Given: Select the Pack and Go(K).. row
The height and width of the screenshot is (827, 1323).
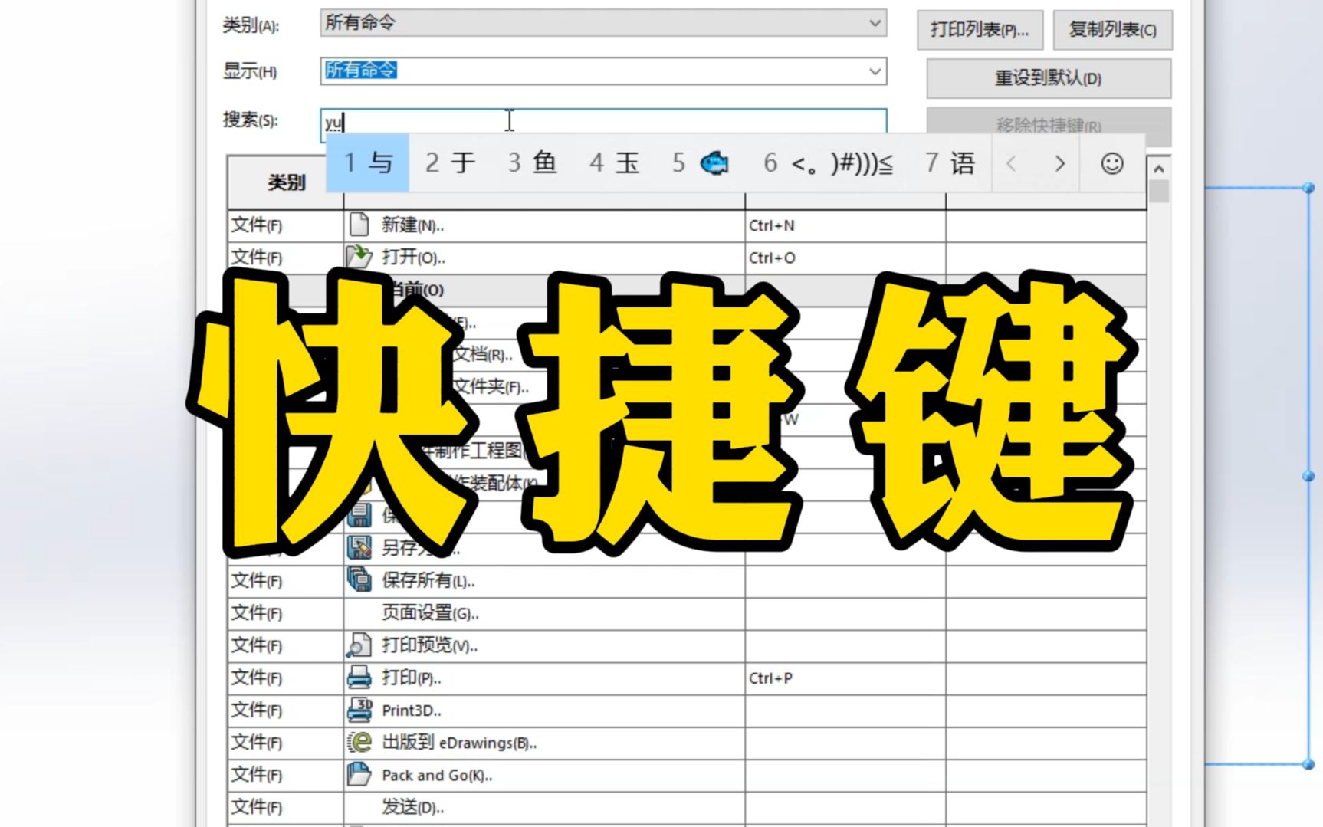Looking at the screenshot, I should tap(687, 775).
